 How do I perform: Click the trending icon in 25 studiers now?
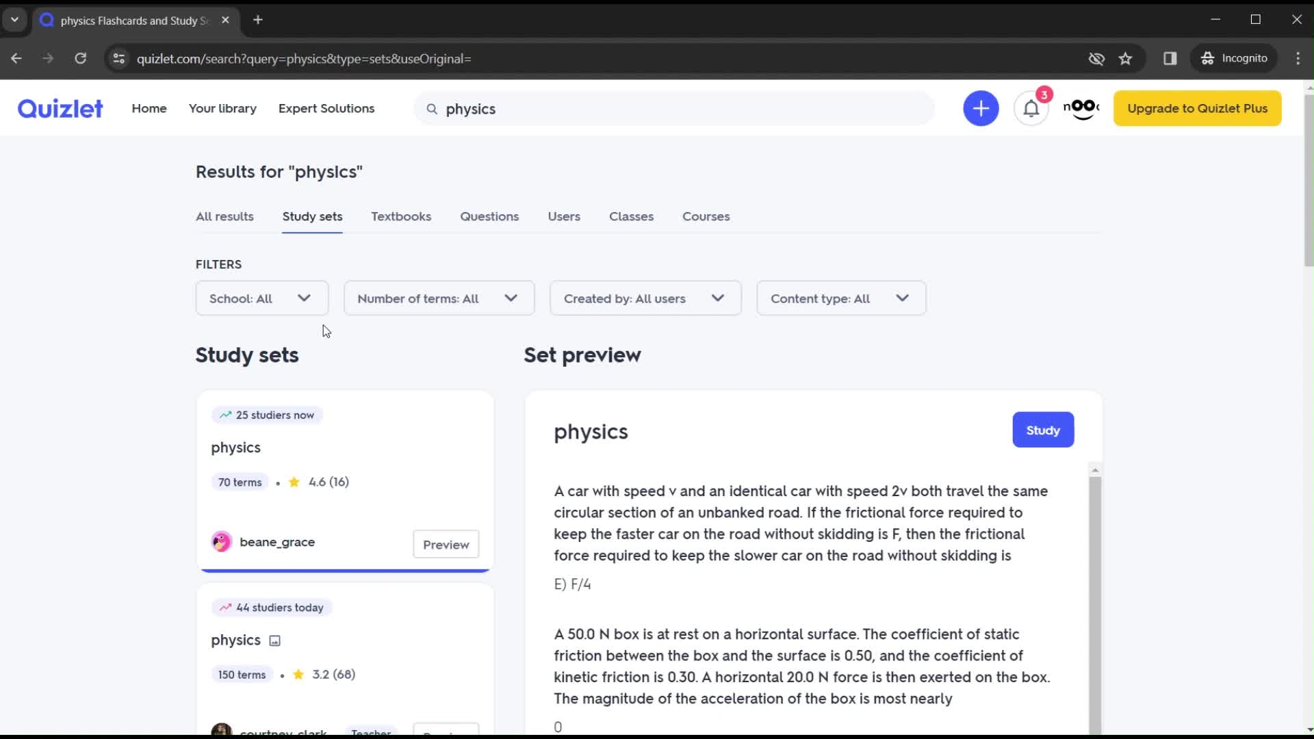pos(225,415)
